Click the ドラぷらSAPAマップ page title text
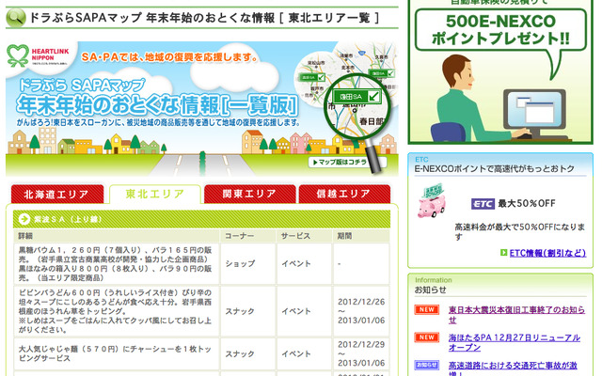This screenshot has height=376, width=602. (204, 18)
